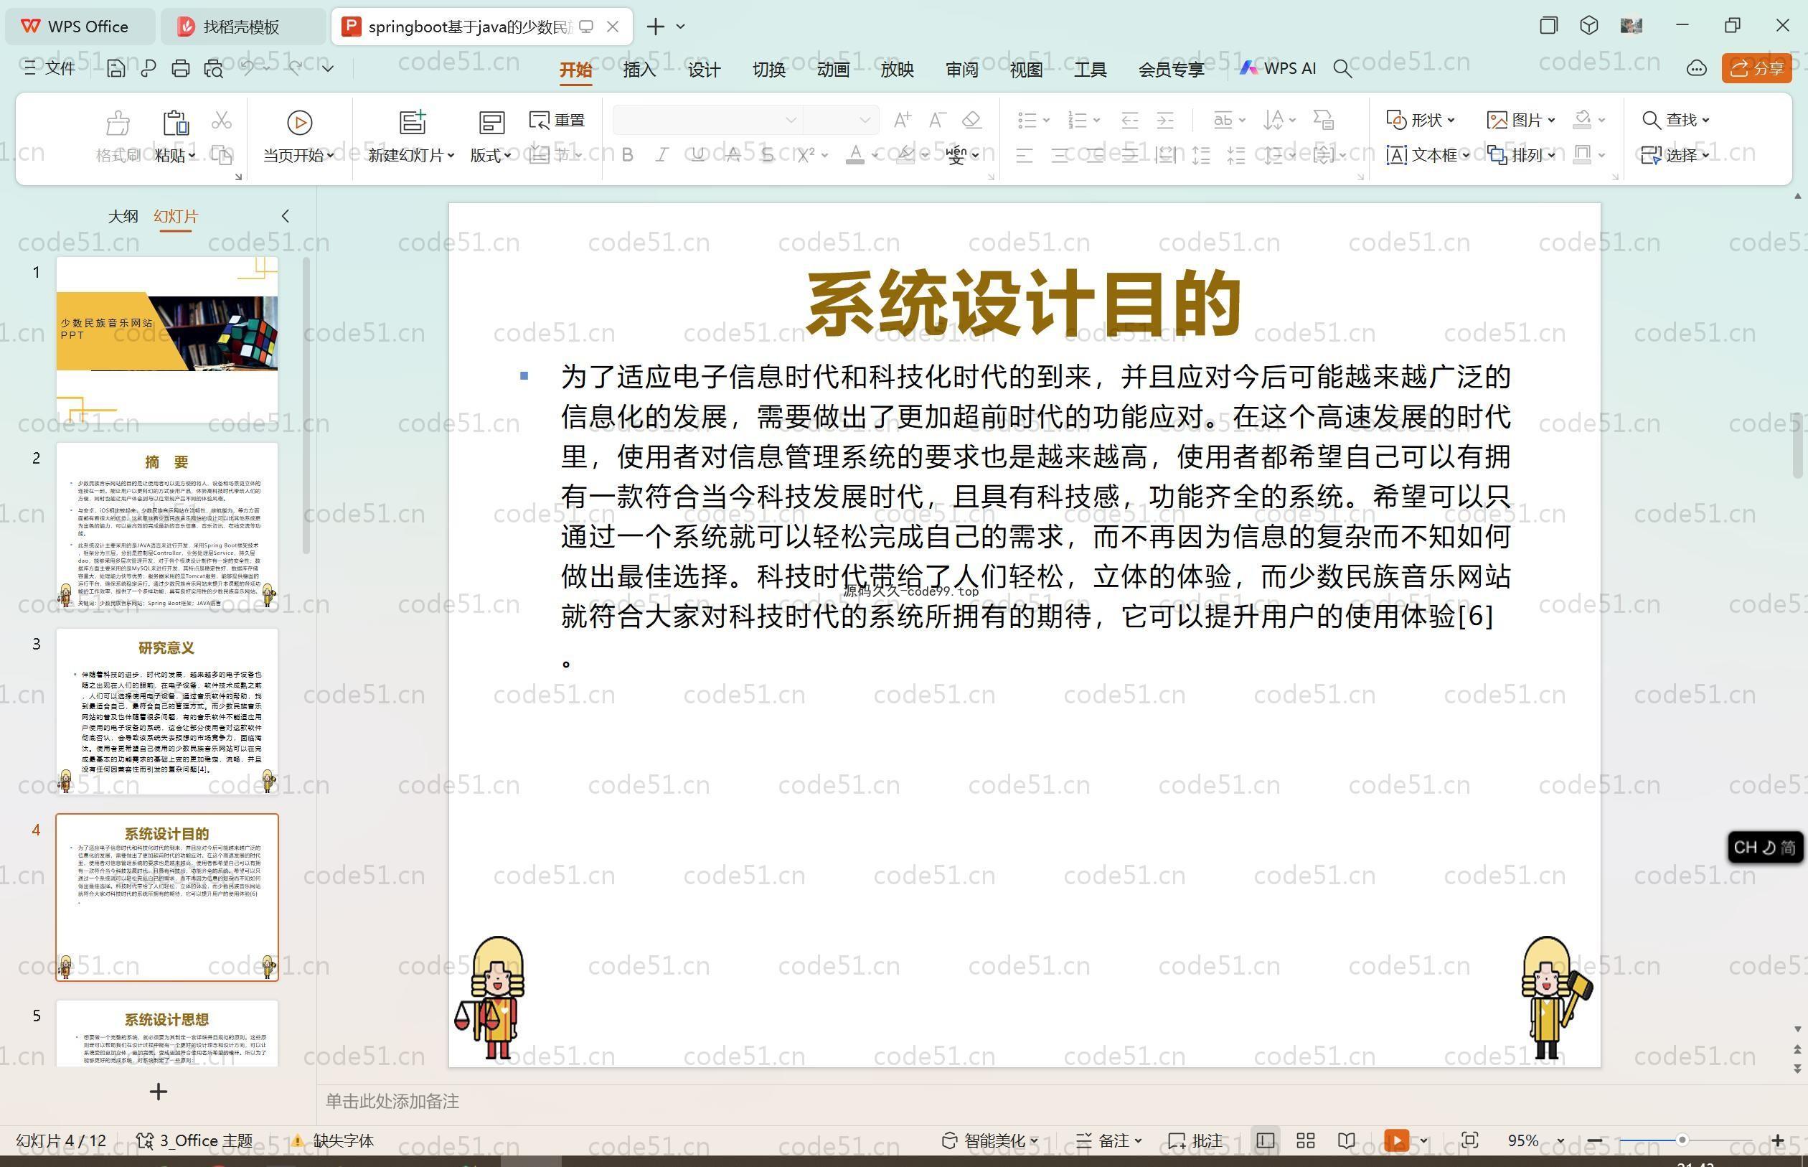Image resolution: width=1808 pixels, height=1167 pixels.
Task: Switch to Outline (大纲) pane tab
Action: point(123,217)
